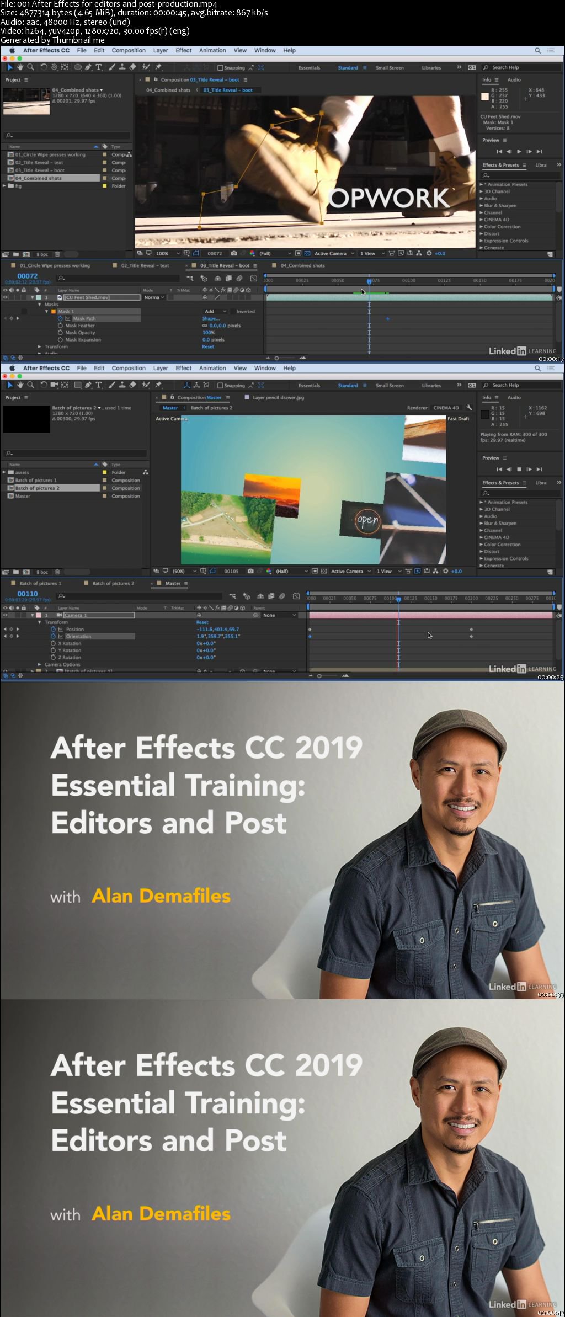Select the Eraser tool in the upper window toolbar
The image size is (565, 1317).
132,67
